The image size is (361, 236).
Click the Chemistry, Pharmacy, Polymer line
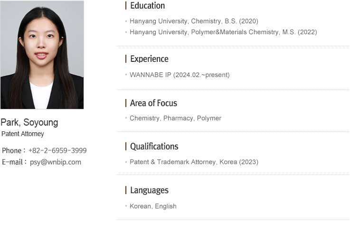click(175, 118)
